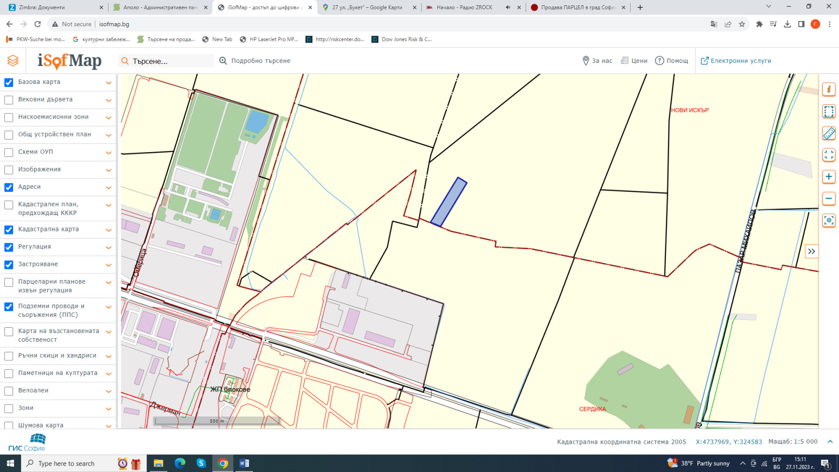Switch to the Google Карти browser tab
Screen dimensions: 839x472
point(367,7)
